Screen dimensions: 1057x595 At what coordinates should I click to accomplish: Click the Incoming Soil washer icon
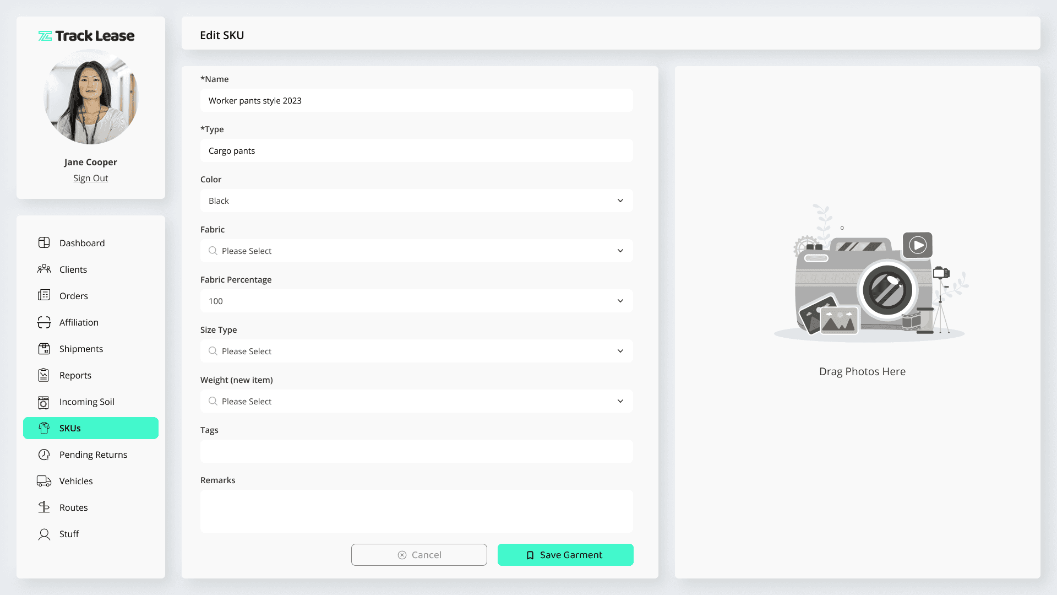pos(44,402)
